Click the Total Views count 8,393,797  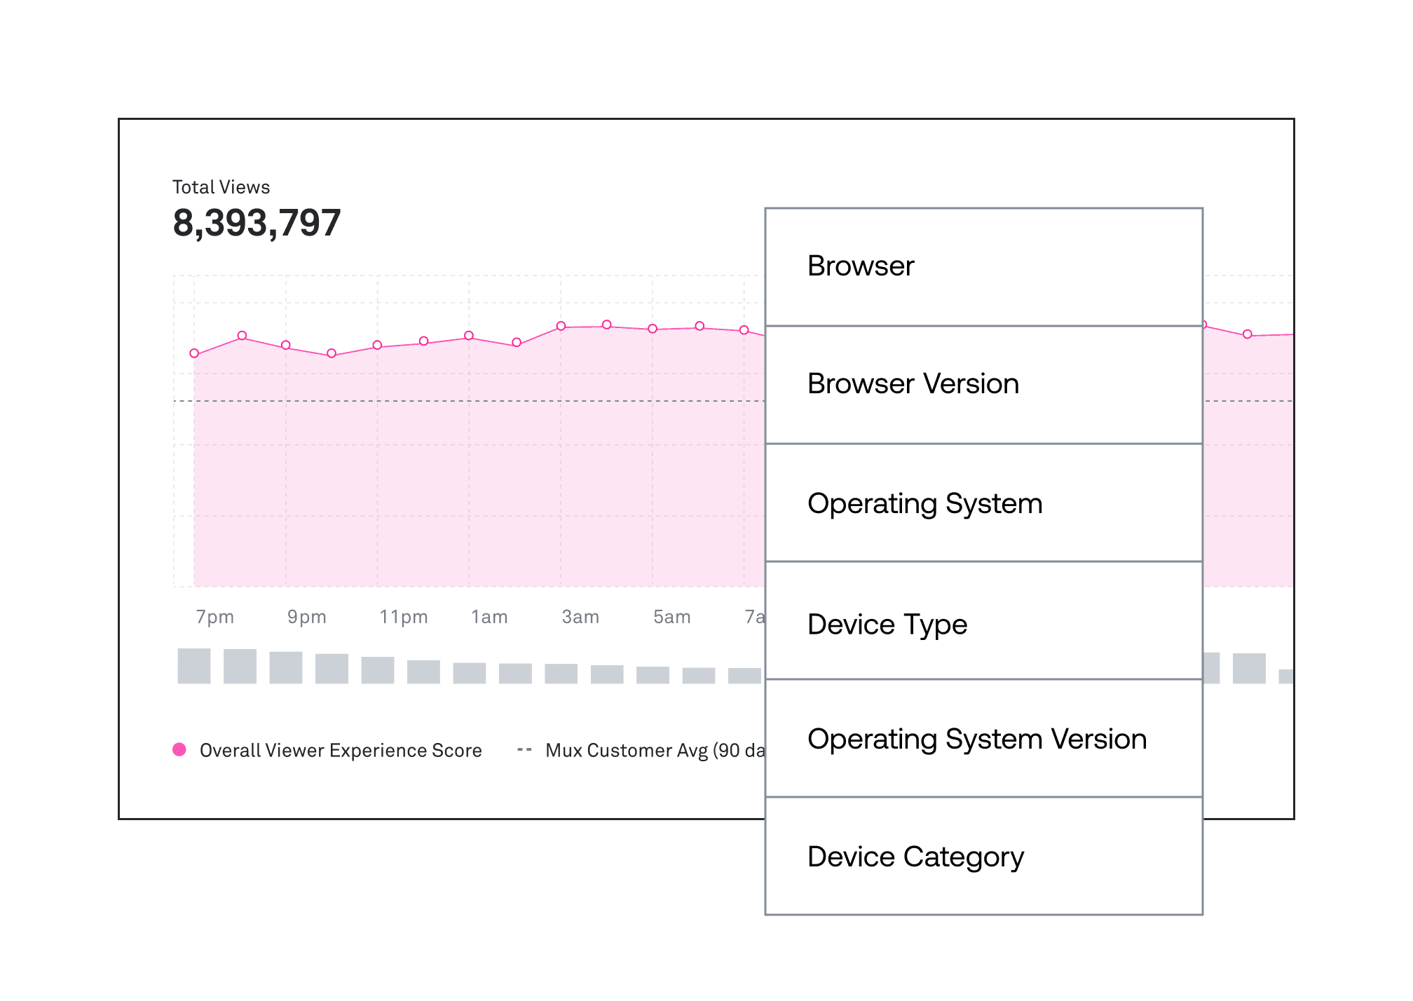tap(257, 223)
